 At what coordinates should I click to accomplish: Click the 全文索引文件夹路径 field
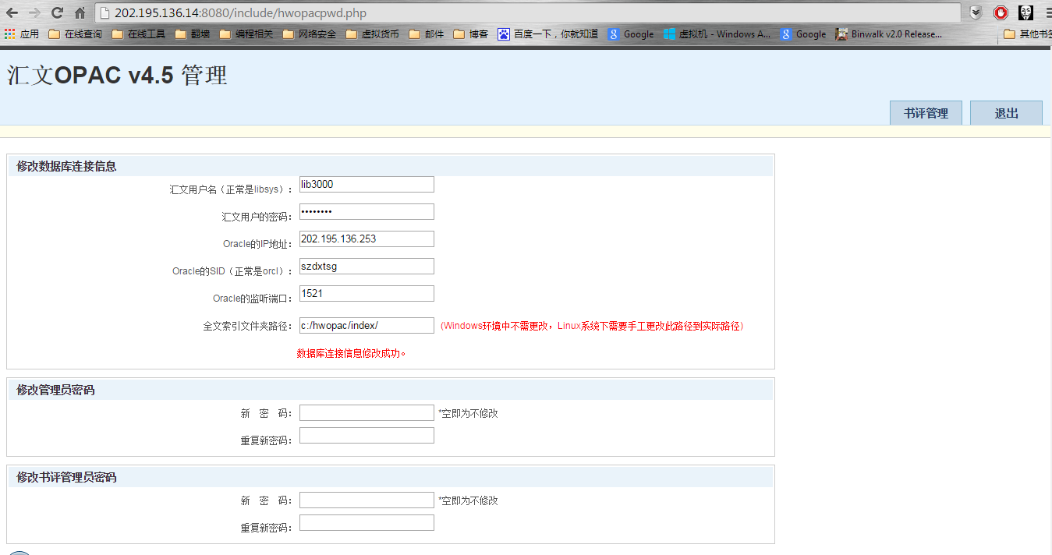coord(367,326)
